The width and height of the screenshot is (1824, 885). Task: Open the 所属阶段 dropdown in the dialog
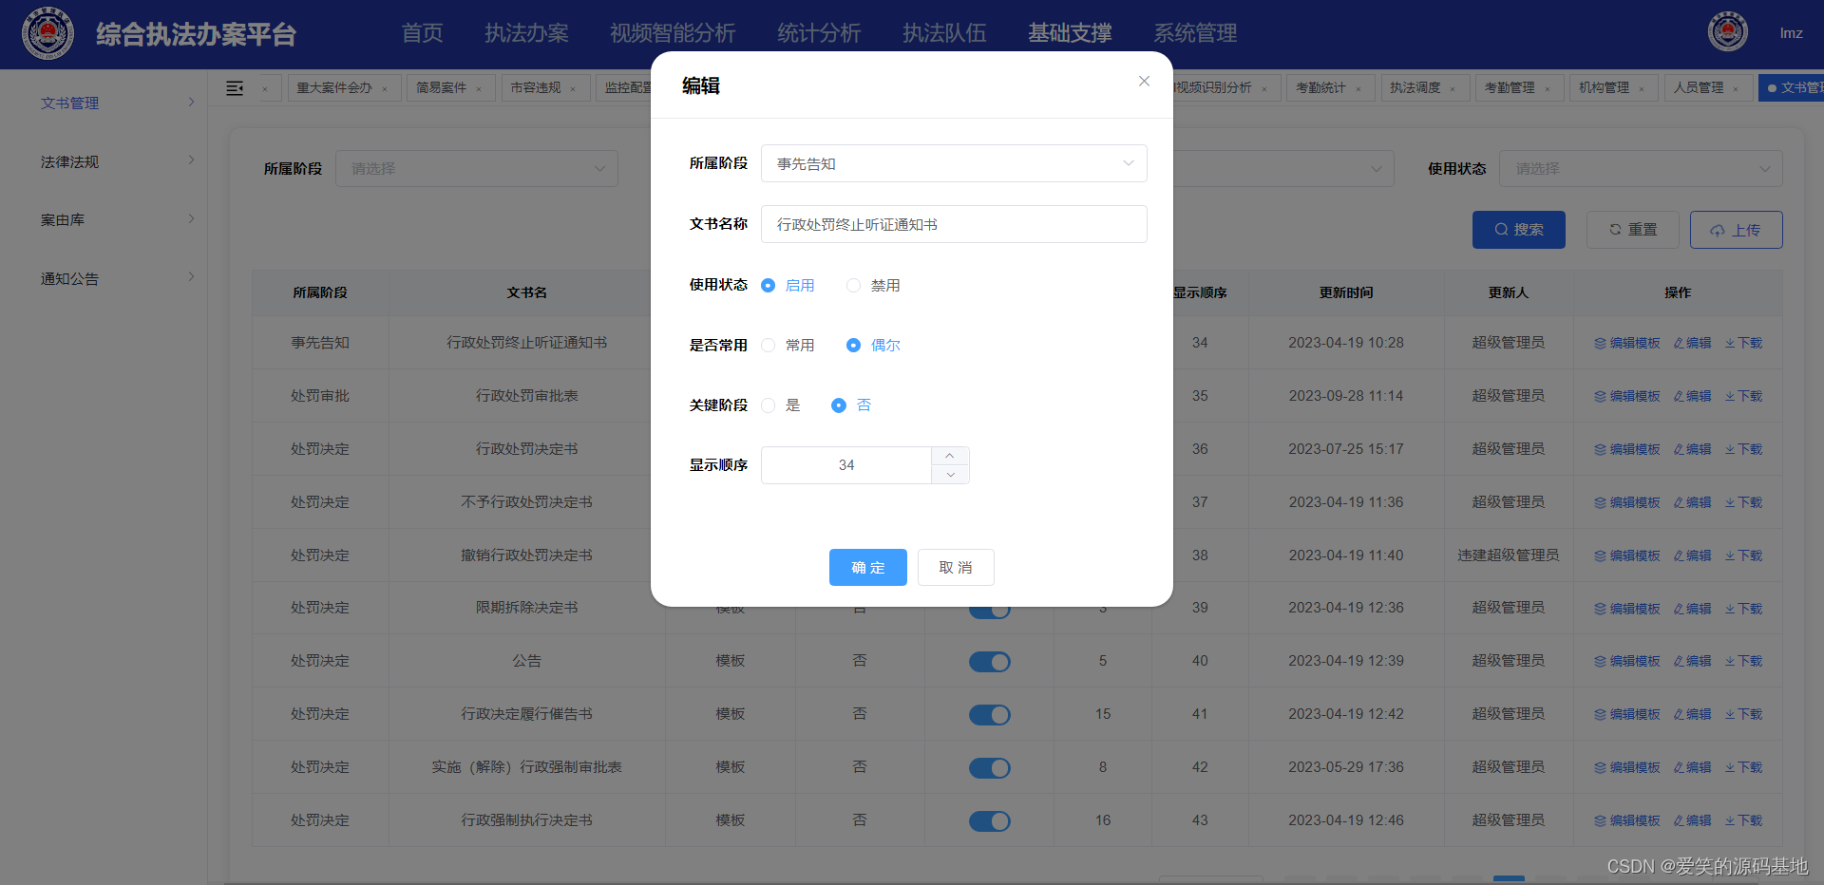coord(954,163)
